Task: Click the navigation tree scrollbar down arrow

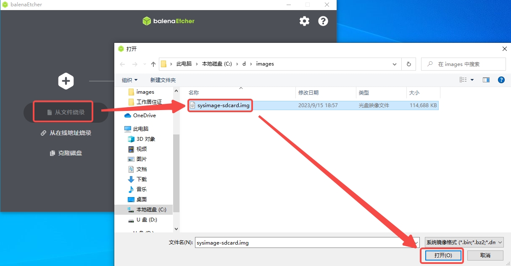Action: (176, 229)
